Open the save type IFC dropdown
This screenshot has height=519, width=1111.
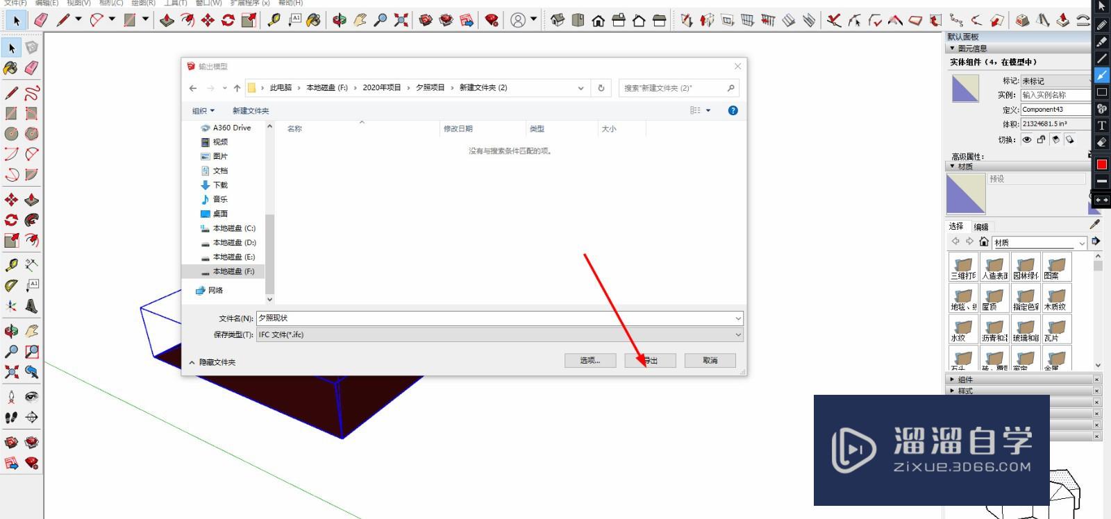coord(737,335)
